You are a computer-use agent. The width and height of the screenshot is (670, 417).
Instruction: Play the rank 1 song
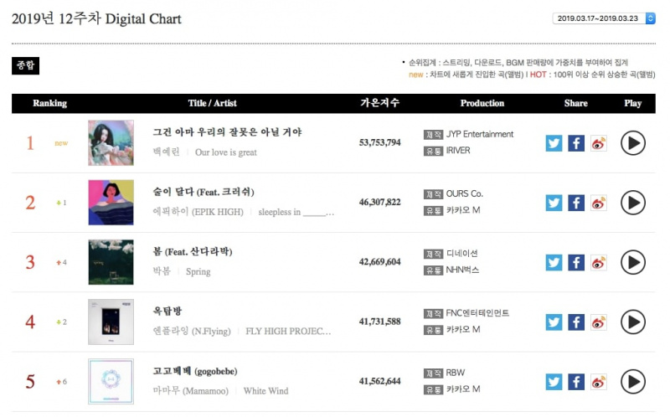tap(633, 143)
